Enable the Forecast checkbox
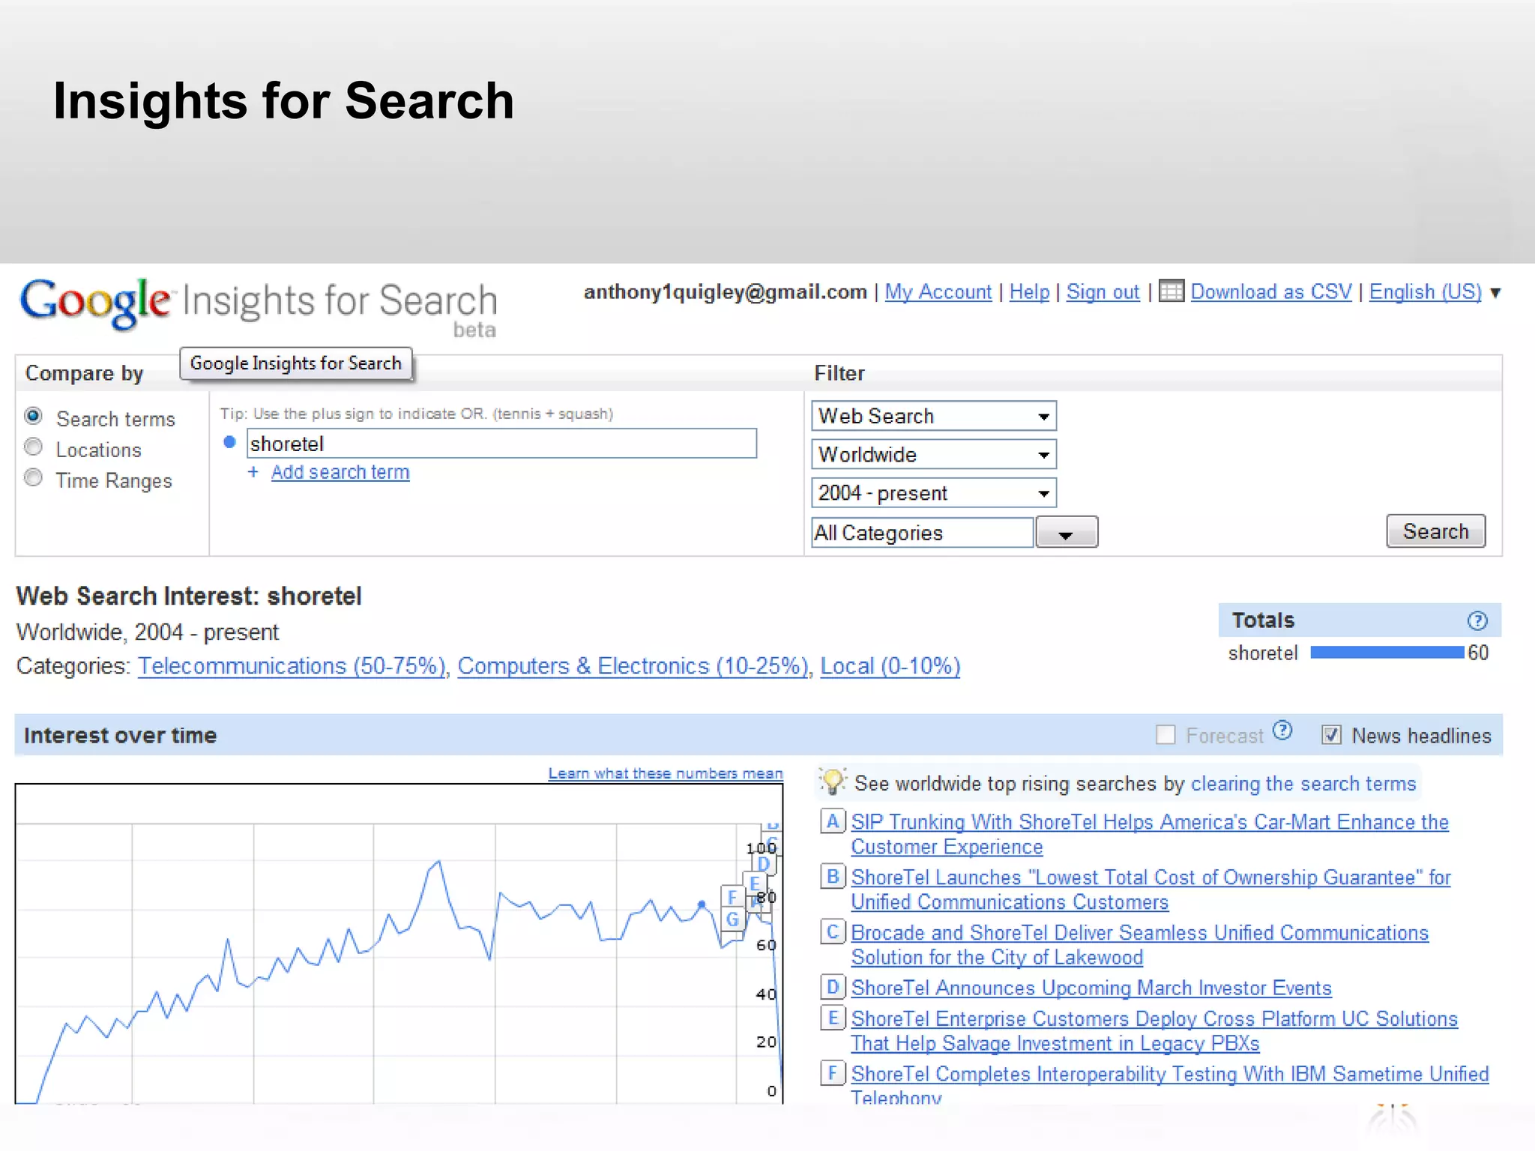The height and width of the screenshot is (1151, 1535). click(x=1165, y=735)
